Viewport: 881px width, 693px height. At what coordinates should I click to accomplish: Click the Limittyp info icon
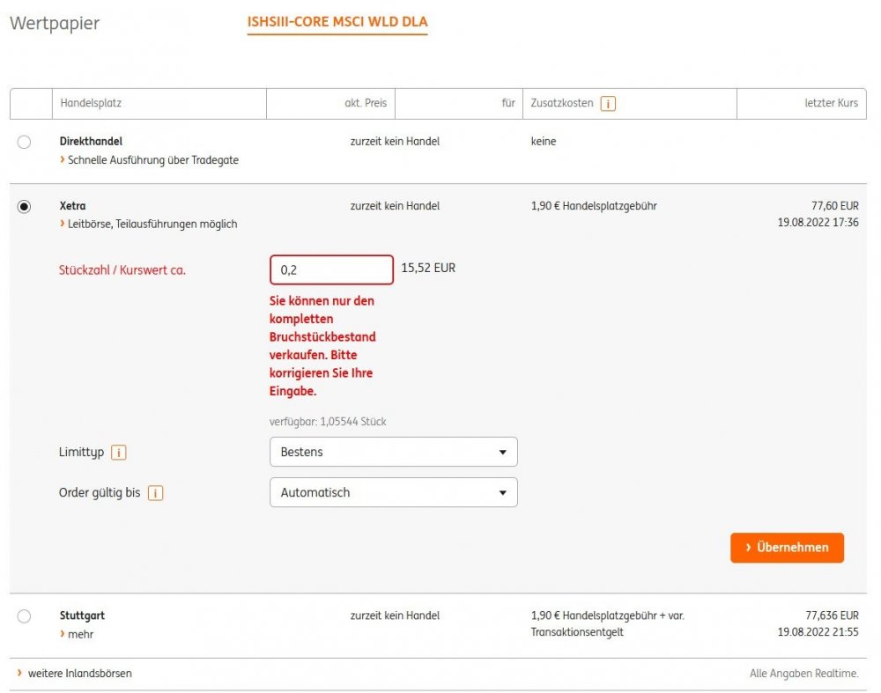[120, 453]
